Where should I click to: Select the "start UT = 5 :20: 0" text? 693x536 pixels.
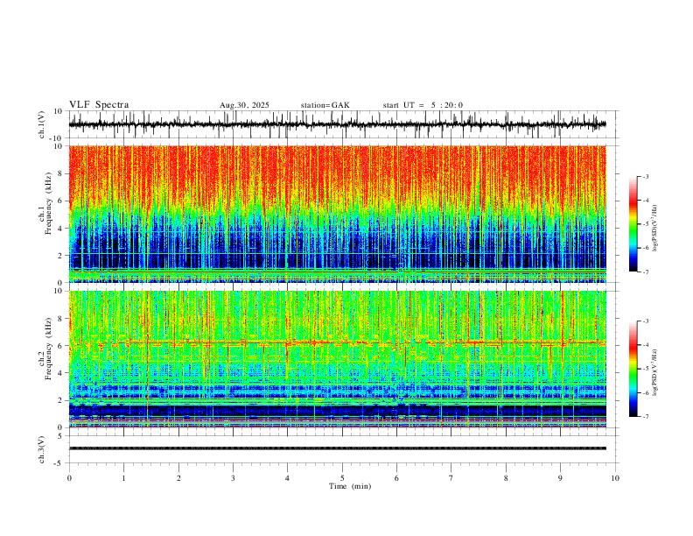(x=423, y=105)
